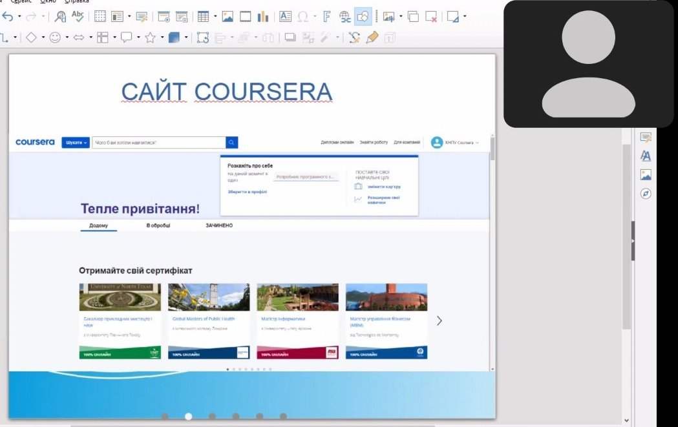Click the scroll-down arrow of vertical scrollbar
Image resolution: width=678 pixels, height=427 pixels.
point(626,421)
